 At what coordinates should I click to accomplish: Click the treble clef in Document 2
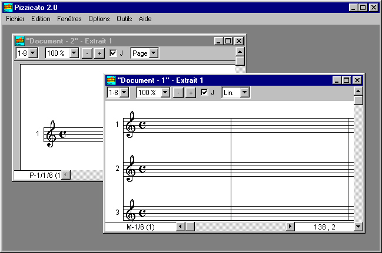51,134
